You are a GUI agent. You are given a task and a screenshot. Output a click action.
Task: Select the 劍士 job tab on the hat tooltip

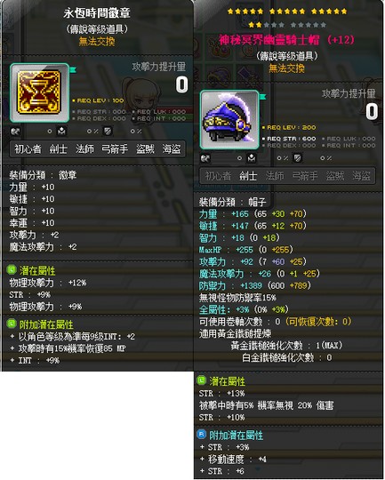[248, 176]
